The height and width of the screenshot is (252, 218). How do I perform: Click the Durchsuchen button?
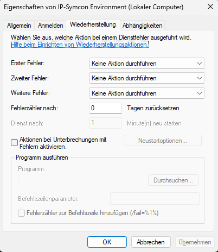tap(174, 180)
